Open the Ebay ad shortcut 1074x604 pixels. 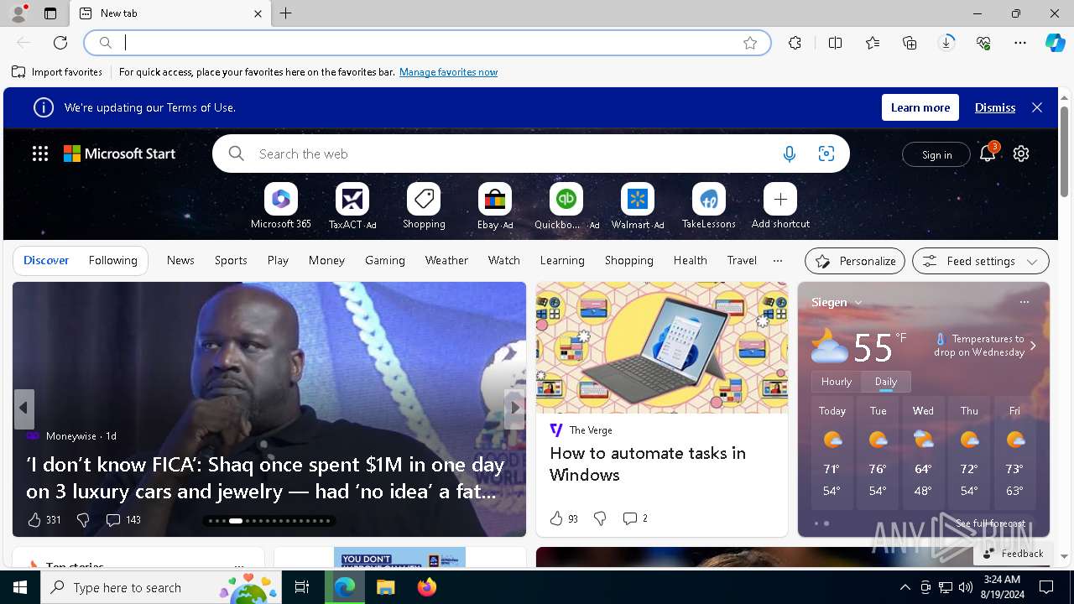(x=495, y=206)
